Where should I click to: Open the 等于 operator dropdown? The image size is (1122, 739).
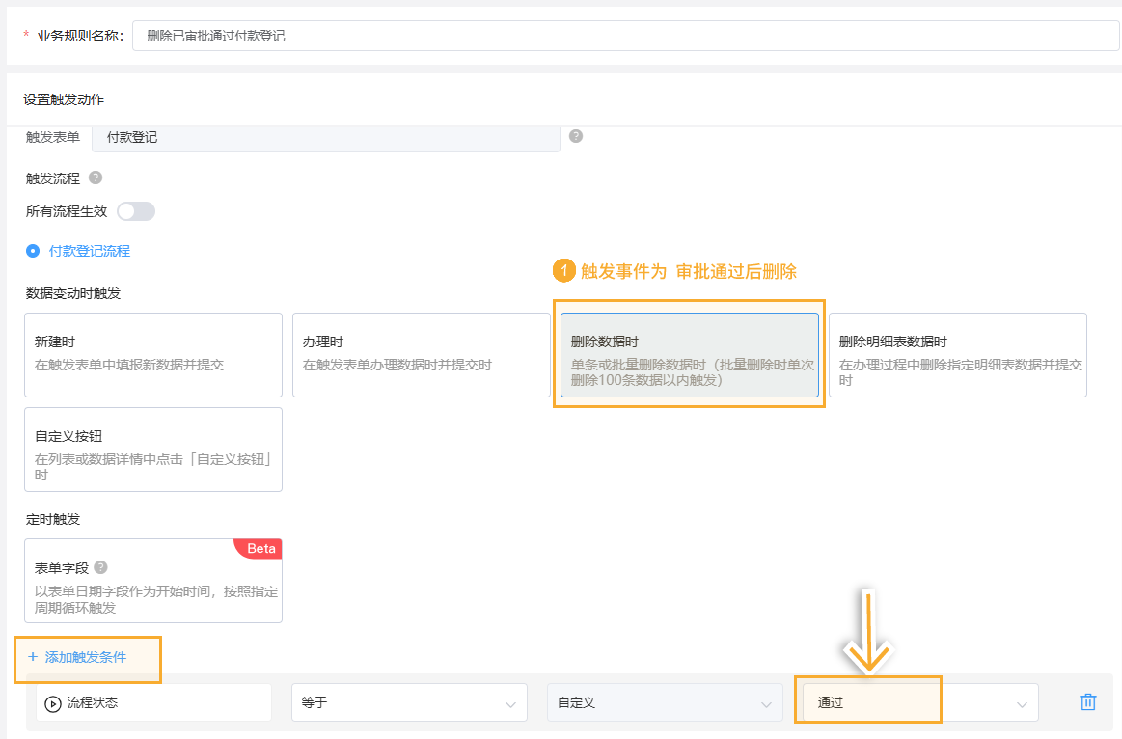(x=409, y=702)
